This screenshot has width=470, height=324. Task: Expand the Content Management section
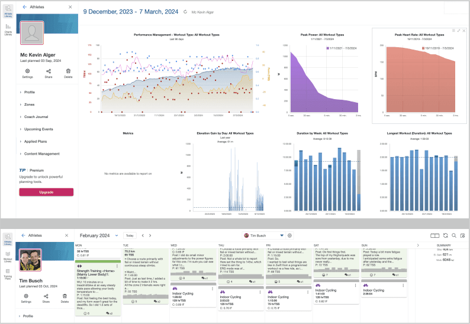click(41, 153)
